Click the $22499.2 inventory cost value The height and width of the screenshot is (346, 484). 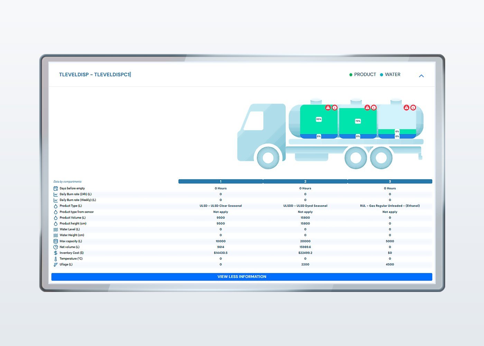click(305, 253)
